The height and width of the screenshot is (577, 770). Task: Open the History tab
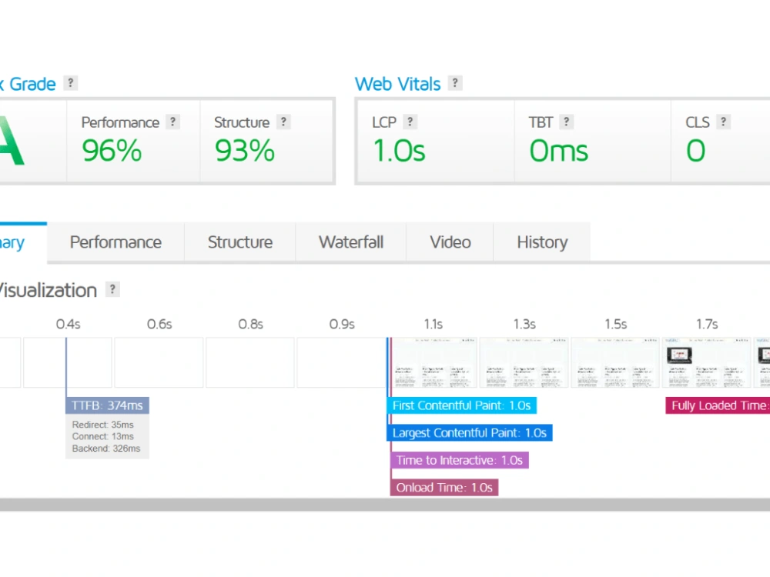[542, 242]
